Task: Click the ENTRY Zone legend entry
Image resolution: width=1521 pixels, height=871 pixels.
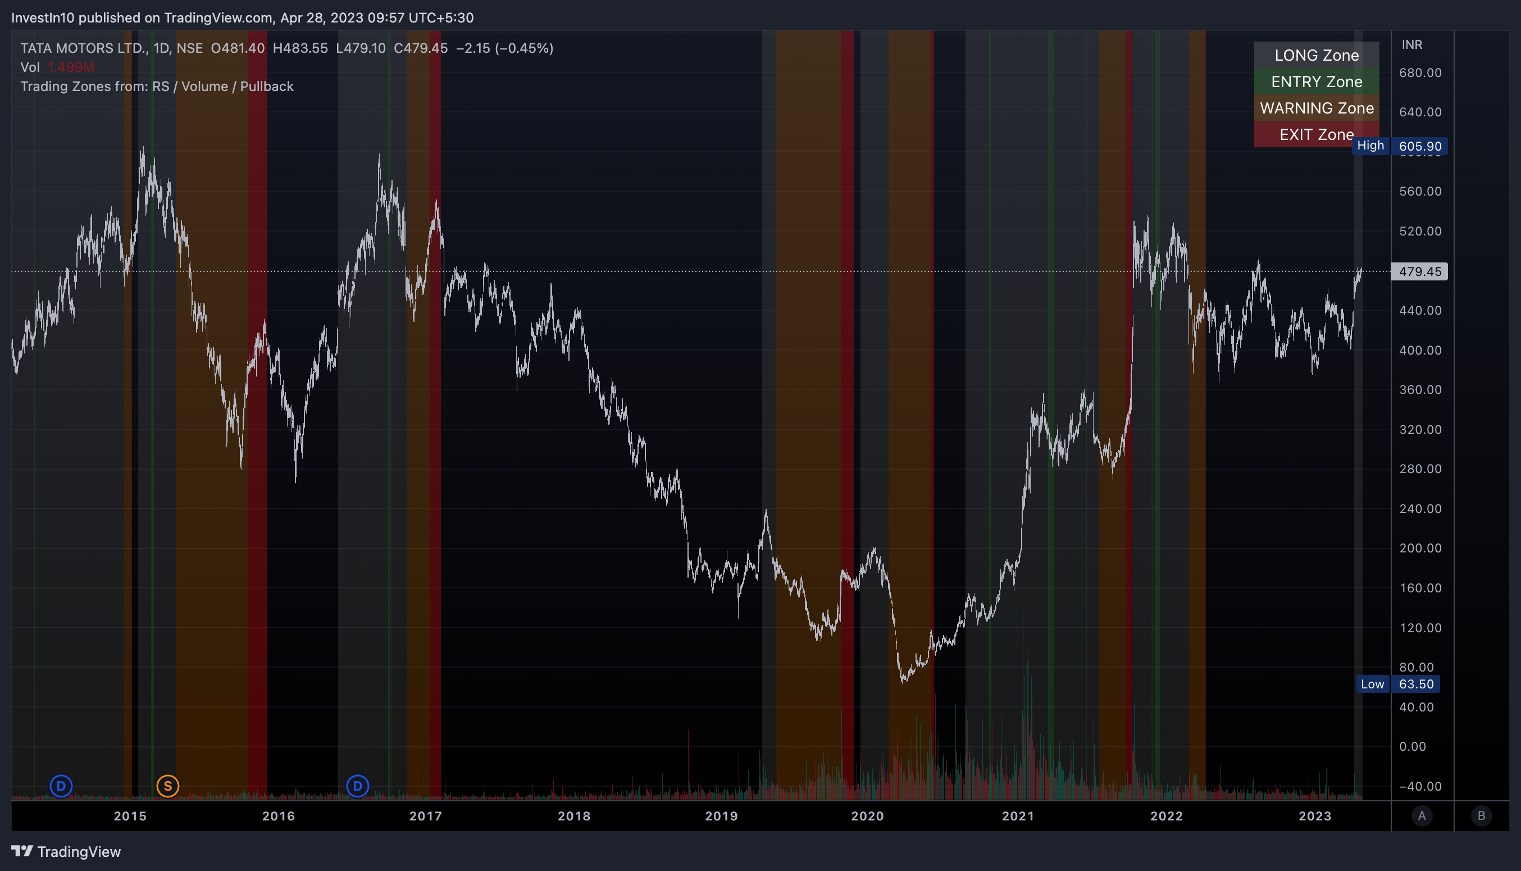Action: (1317, 81)
